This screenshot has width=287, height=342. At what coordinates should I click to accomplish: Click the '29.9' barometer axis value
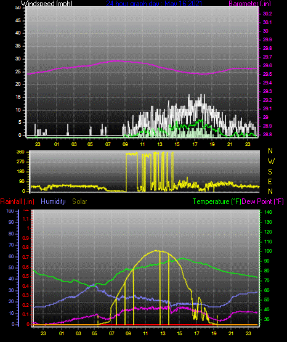point(267,39)
